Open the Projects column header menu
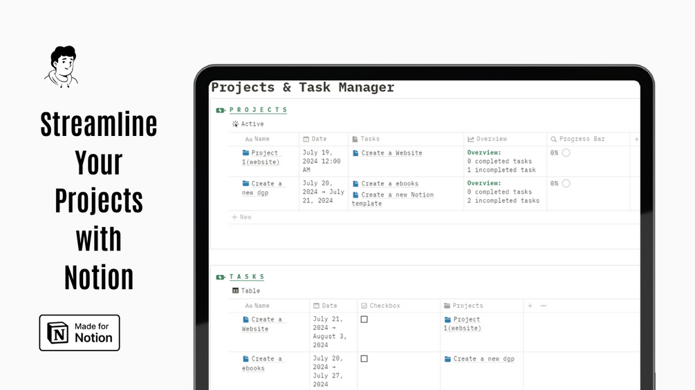Screen dimensions: 695x390 pos(463,306)
